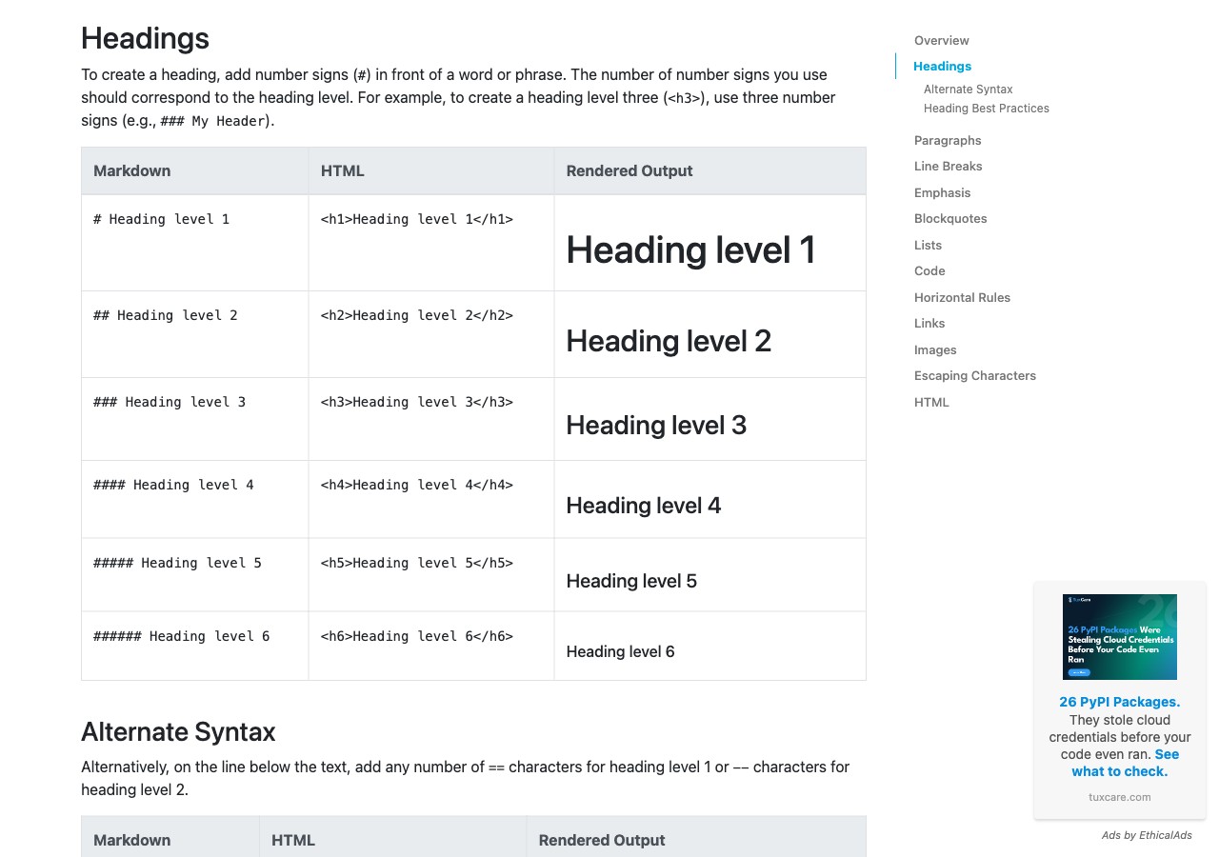Go to the Blockquotes section
This screenshot has height=857, width=1219.
[950, 218]
